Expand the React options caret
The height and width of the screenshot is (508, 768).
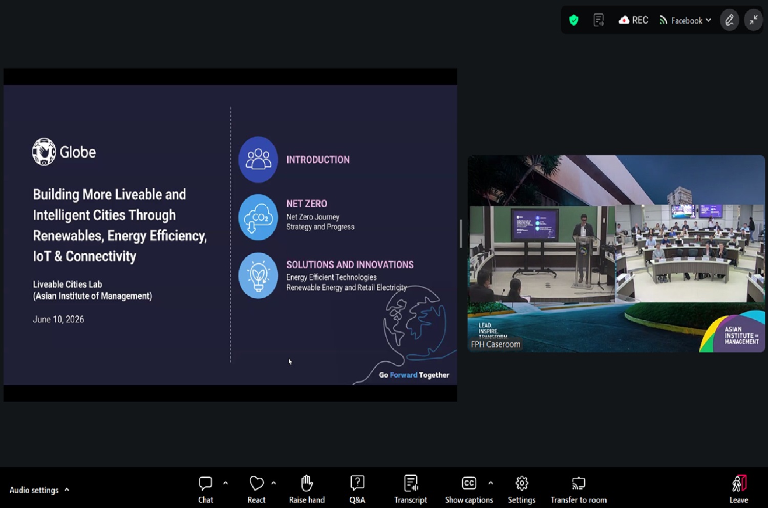tap(273, 483)
